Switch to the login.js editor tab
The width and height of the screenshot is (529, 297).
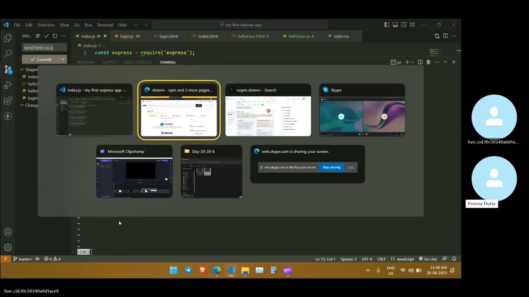pos(126,36)
